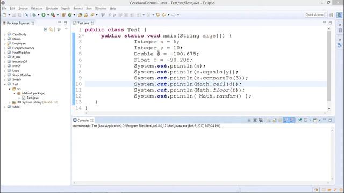Open the Project menu

pos(78,9)
